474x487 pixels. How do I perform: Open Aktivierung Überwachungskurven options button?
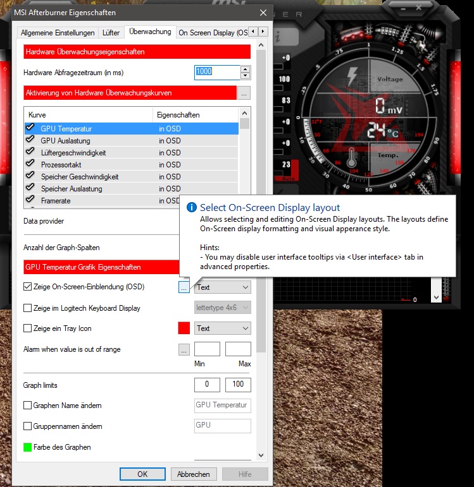tap(244, 93)
